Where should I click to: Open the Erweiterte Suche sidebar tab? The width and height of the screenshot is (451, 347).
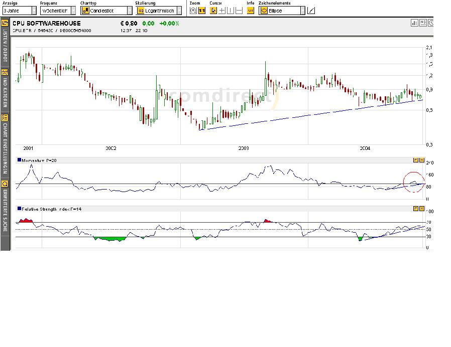[5, 207]
